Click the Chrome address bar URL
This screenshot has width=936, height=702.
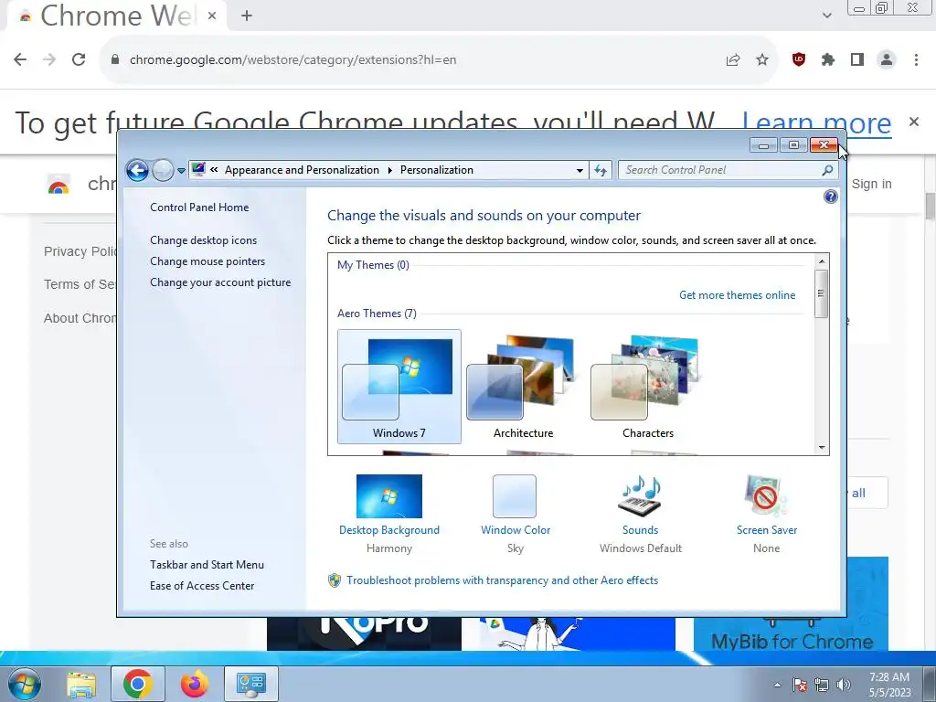click(292, 59)
